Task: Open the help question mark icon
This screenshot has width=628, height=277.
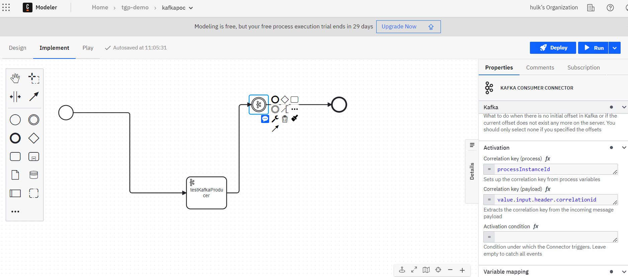Action: [x=610, y=8]
